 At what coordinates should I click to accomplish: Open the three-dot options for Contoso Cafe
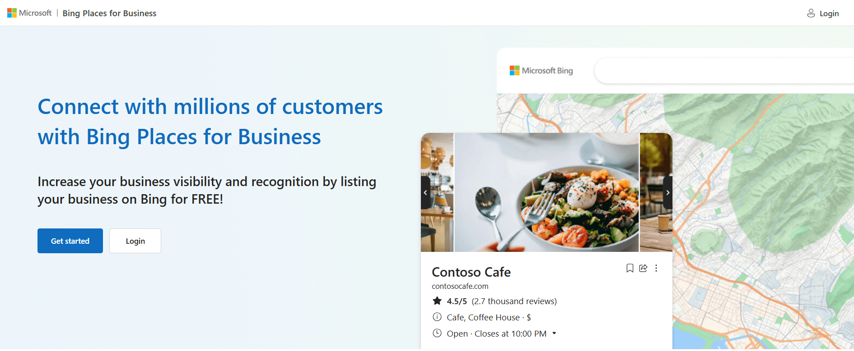[656, 268]
